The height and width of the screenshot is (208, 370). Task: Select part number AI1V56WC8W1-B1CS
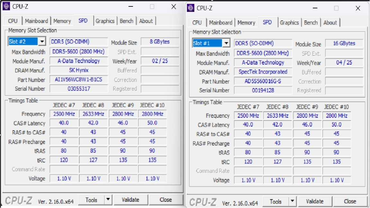coord(79,80)
